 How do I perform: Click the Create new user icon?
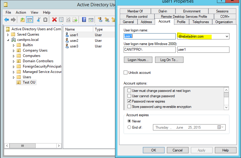[100, 20]
